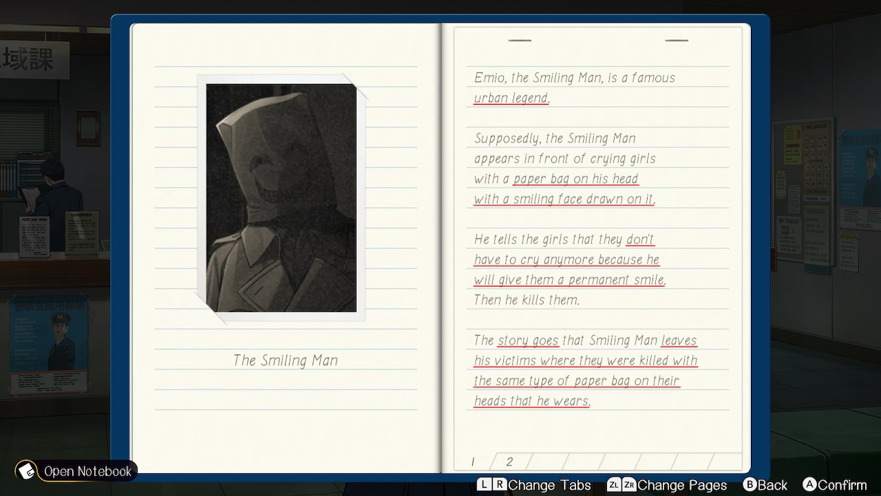Select underlined 'will give them a permanent smile.'

[570, 280]
